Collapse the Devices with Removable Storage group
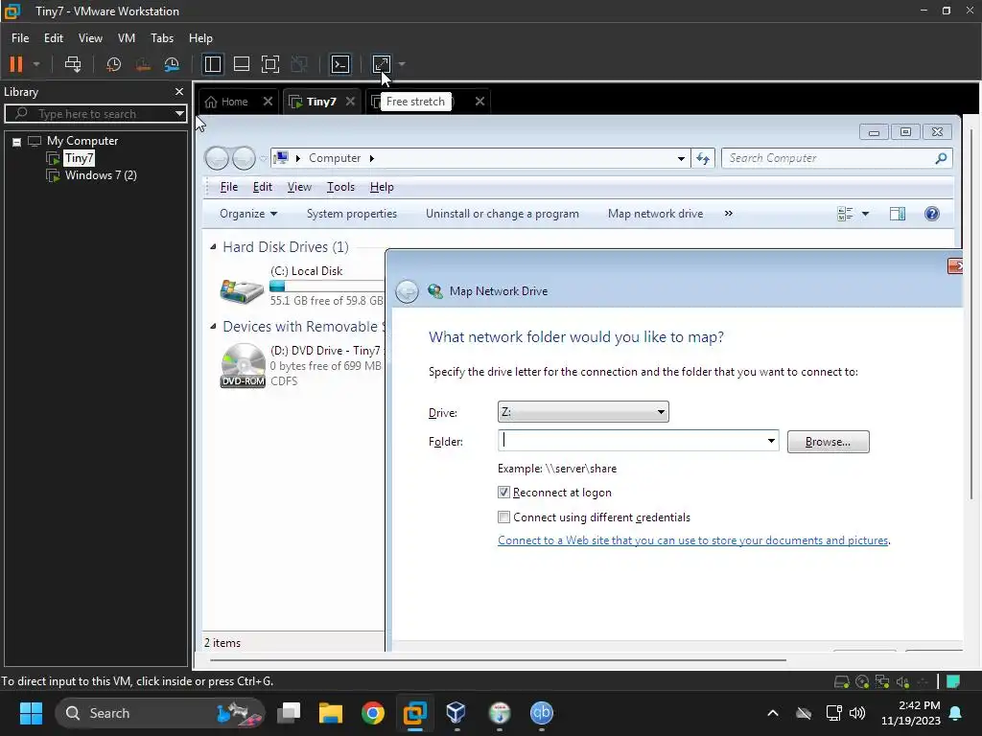 point(213,327)
